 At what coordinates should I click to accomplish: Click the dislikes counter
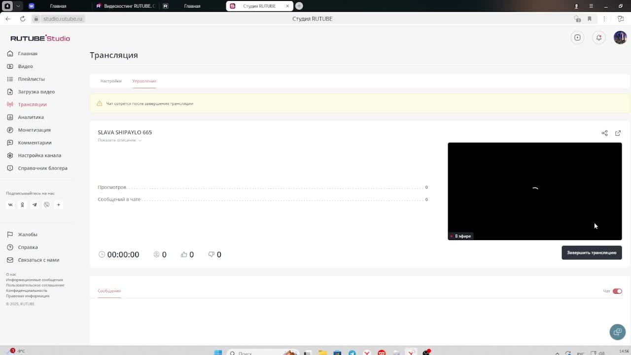[215, 254]
